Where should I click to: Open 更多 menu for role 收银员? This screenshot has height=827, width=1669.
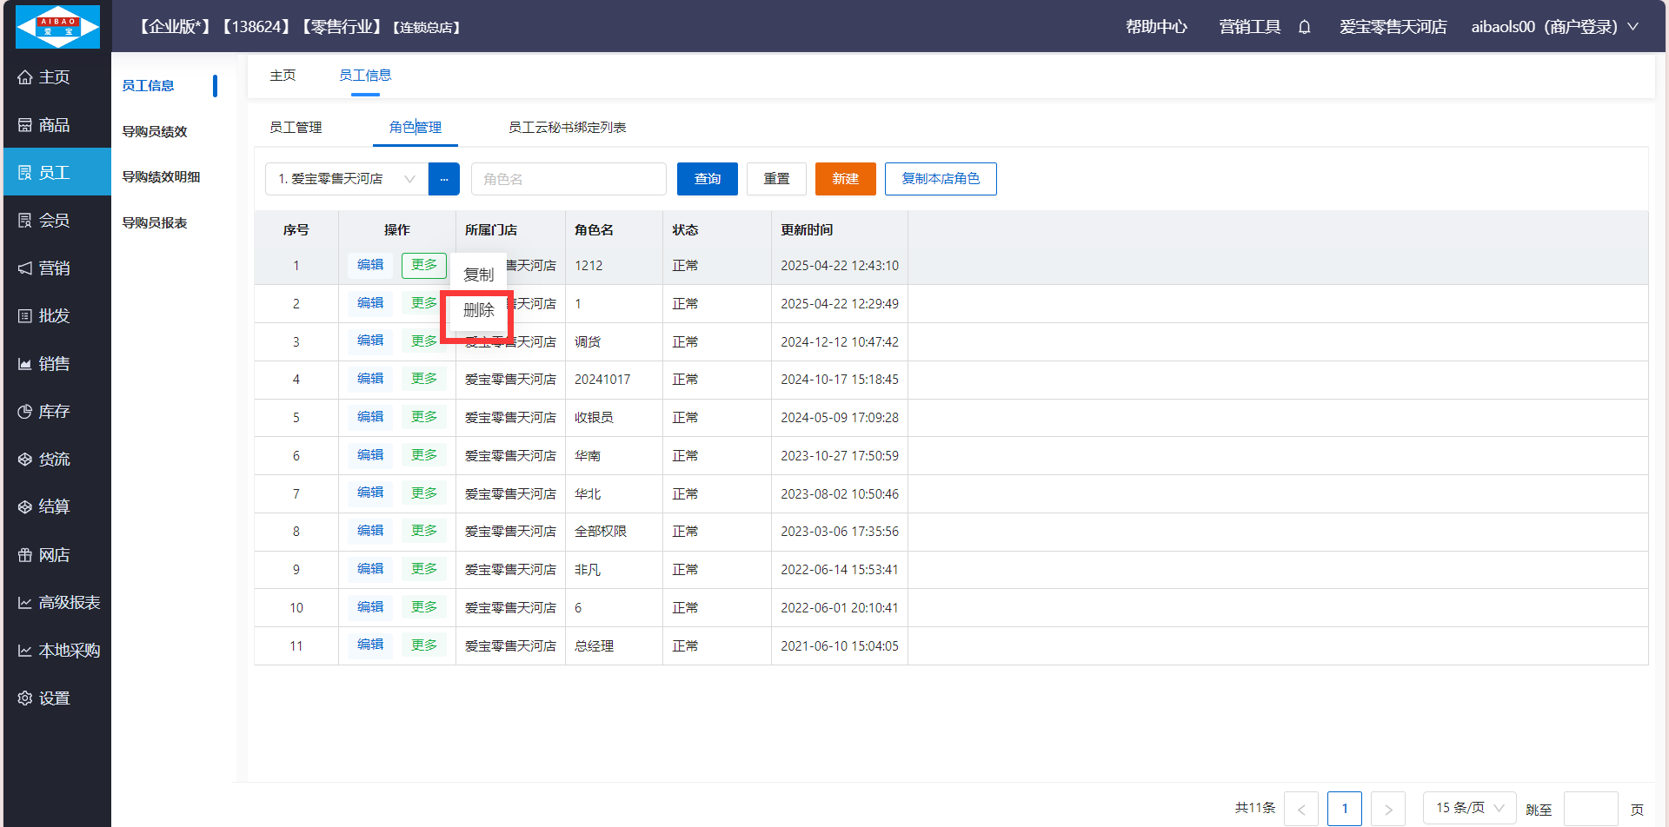coord(424,417)
